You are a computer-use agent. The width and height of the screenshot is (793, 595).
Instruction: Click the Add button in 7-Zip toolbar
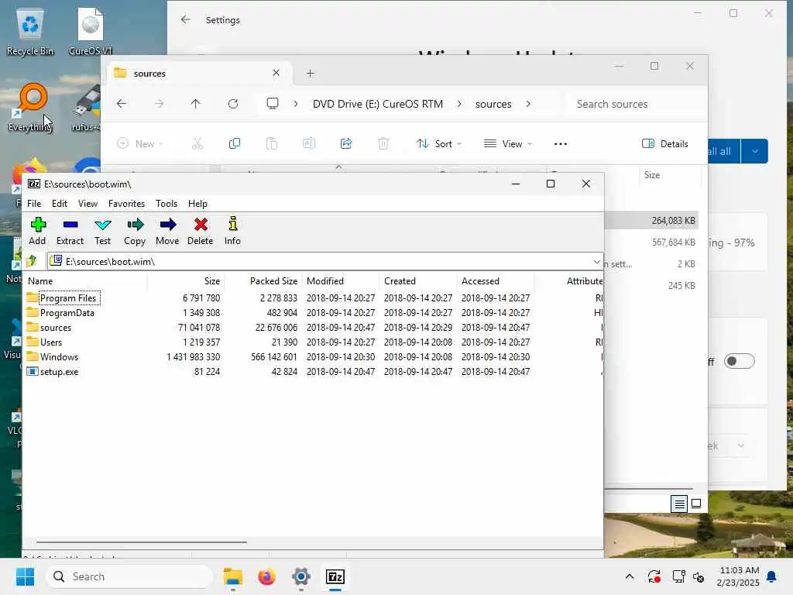(x=37, y=231)
